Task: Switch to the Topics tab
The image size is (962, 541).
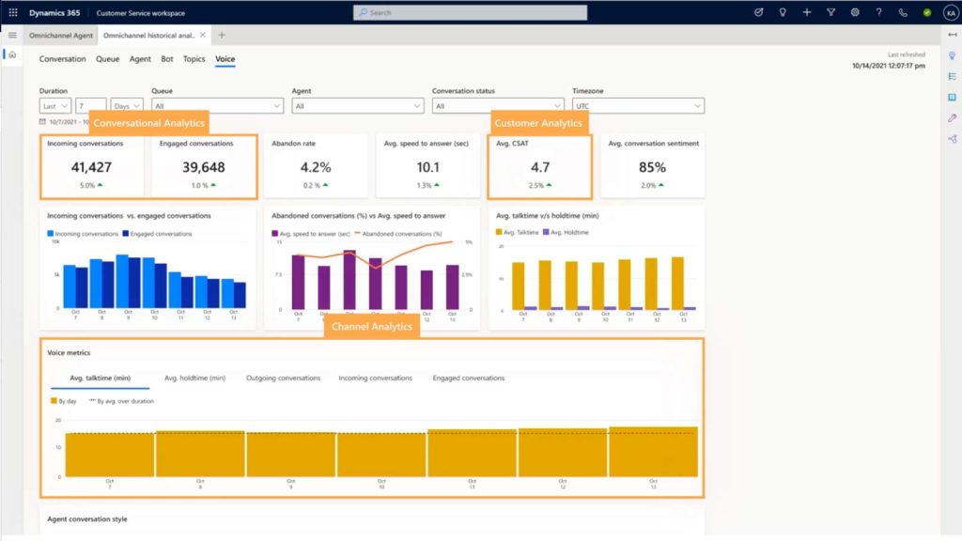Action: coord(193,58)
